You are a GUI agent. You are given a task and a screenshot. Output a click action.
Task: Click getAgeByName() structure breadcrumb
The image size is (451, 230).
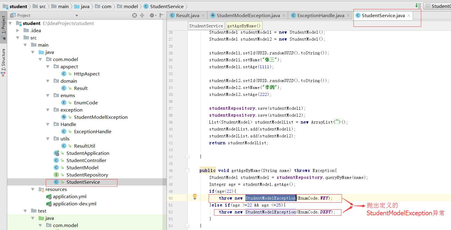click(244, 26)
